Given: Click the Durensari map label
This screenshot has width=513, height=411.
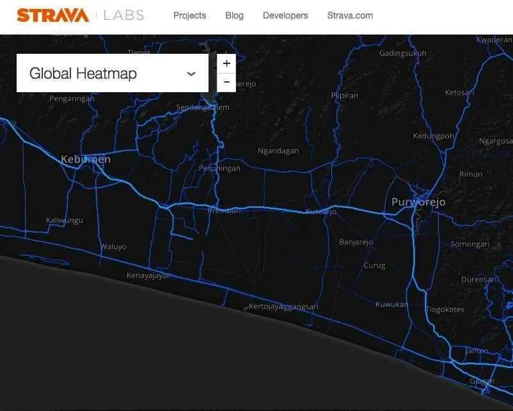Looking at the screenshot, I should (x=480, y=279).
